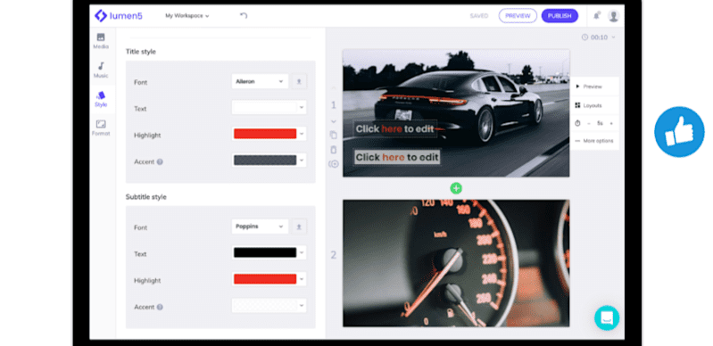Upload a custom title font

point(299,82)
